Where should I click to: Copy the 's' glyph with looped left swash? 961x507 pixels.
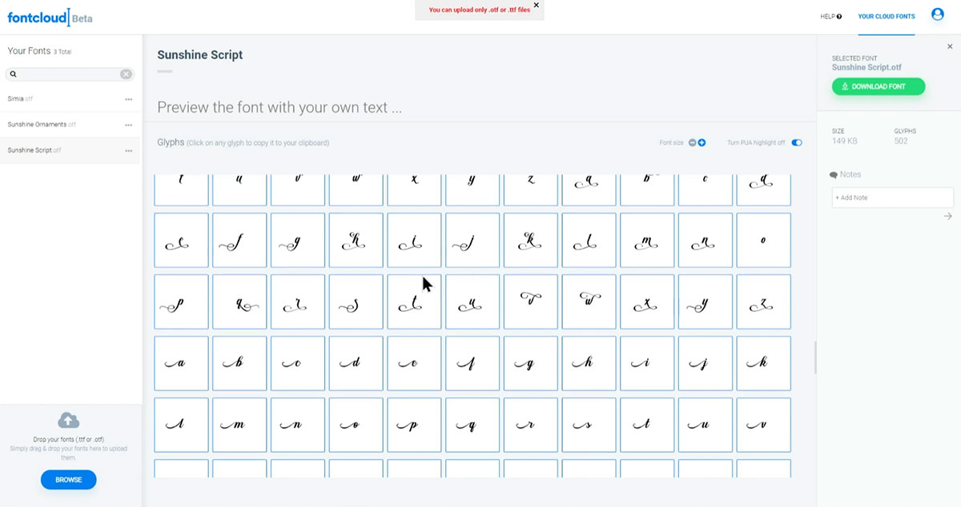point(356,301)
